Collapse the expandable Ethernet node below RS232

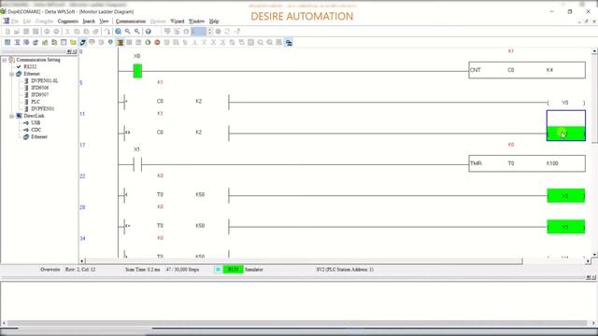pyautogui.click(x=12, y=74)
